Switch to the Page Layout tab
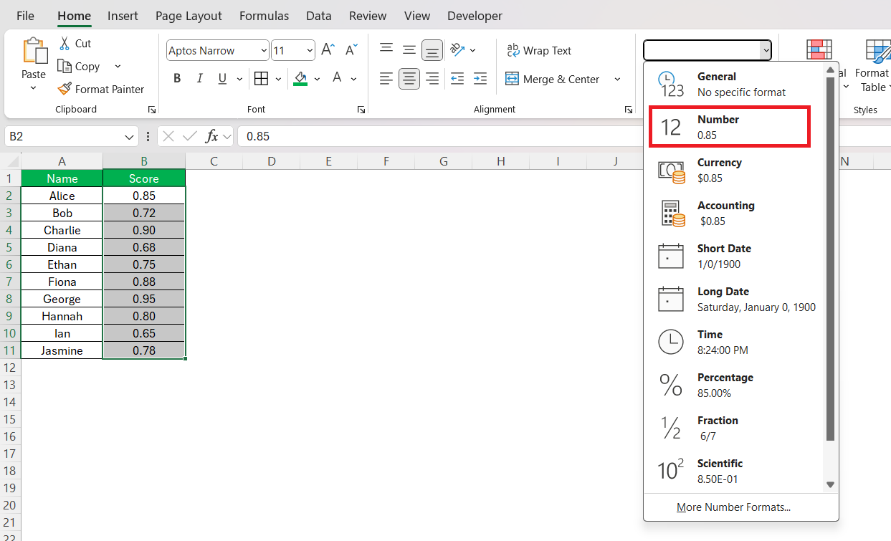Screen dimensions: 891x541 (x=189, y=15)
